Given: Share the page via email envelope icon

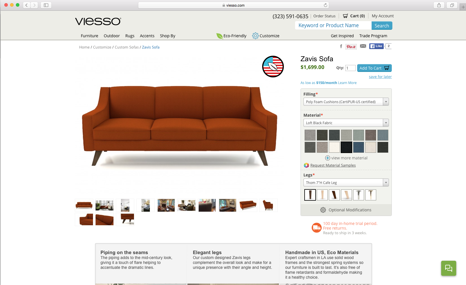Looking at the screenshot, I should (363, 46).
